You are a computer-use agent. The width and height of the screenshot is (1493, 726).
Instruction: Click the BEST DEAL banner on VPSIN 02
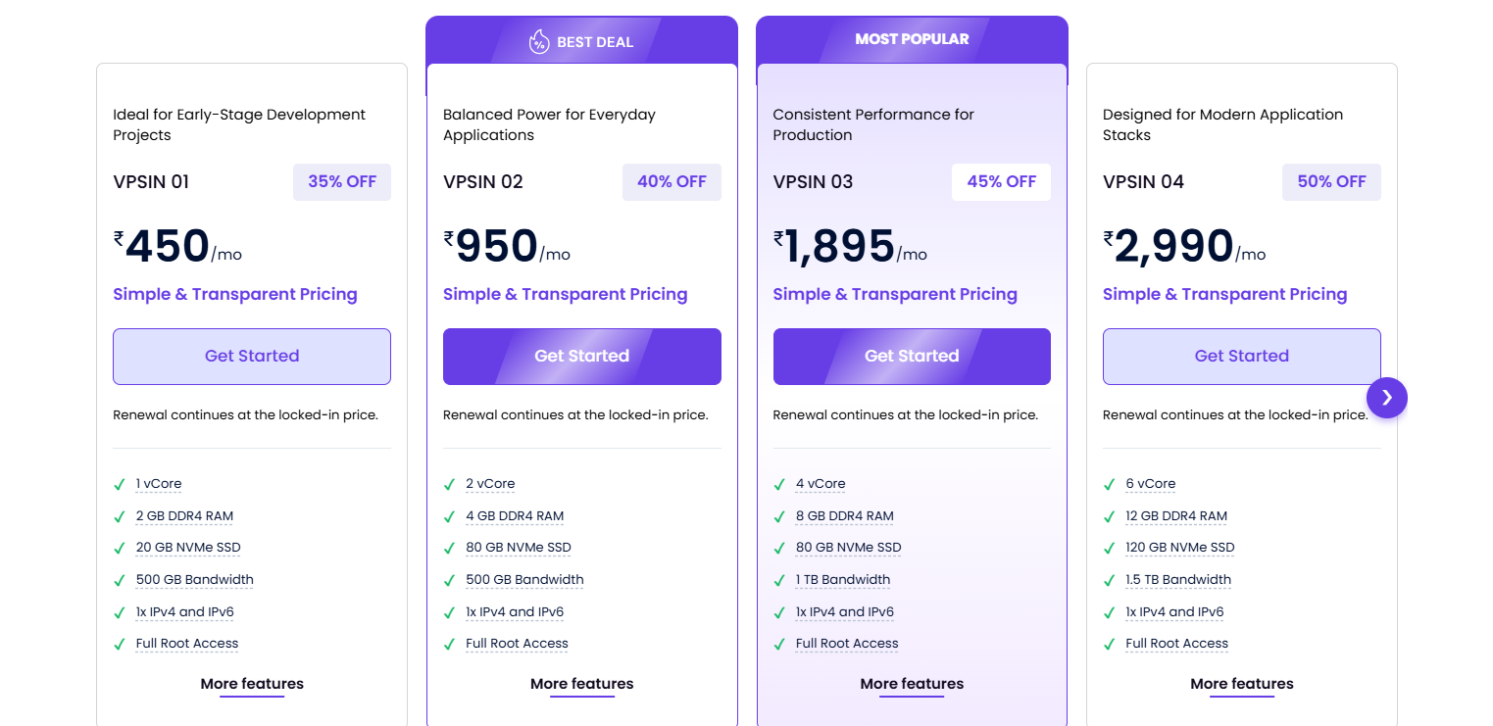581,40
